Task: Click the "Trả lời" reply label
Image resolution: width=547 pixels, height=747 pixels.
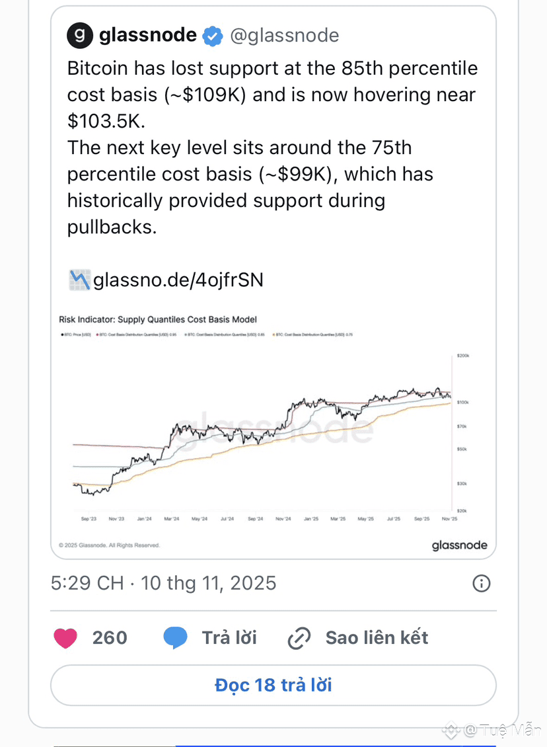Action: [x=229, y=638]
